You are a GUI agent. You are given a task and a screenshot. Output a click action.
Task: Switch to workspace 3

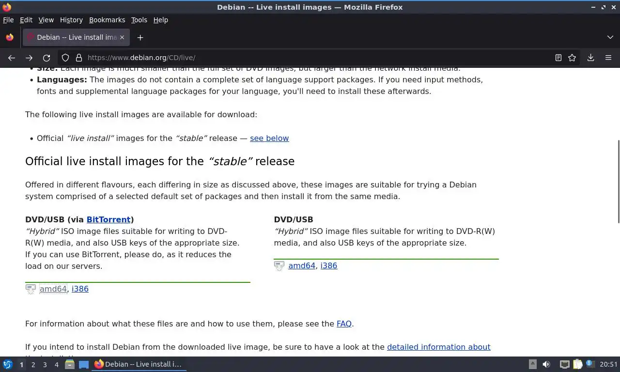(x=45, y=365)
